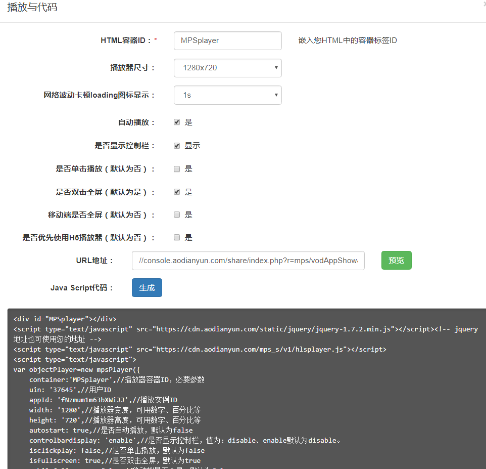
Task: Click the URL地址 input field
Action: click(248, 261)
